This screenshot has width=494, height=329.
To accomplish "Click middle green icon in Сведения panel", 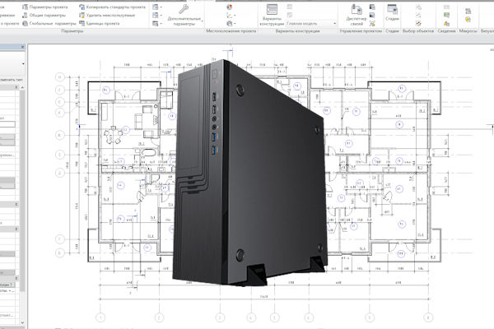I will click(447, 15).
